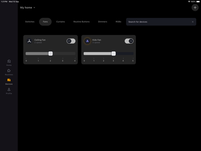The height and width of the screenshot is (151, 201).
Task: Select the Fans tab
Action: pyautogui.click(x=45, y=22)
